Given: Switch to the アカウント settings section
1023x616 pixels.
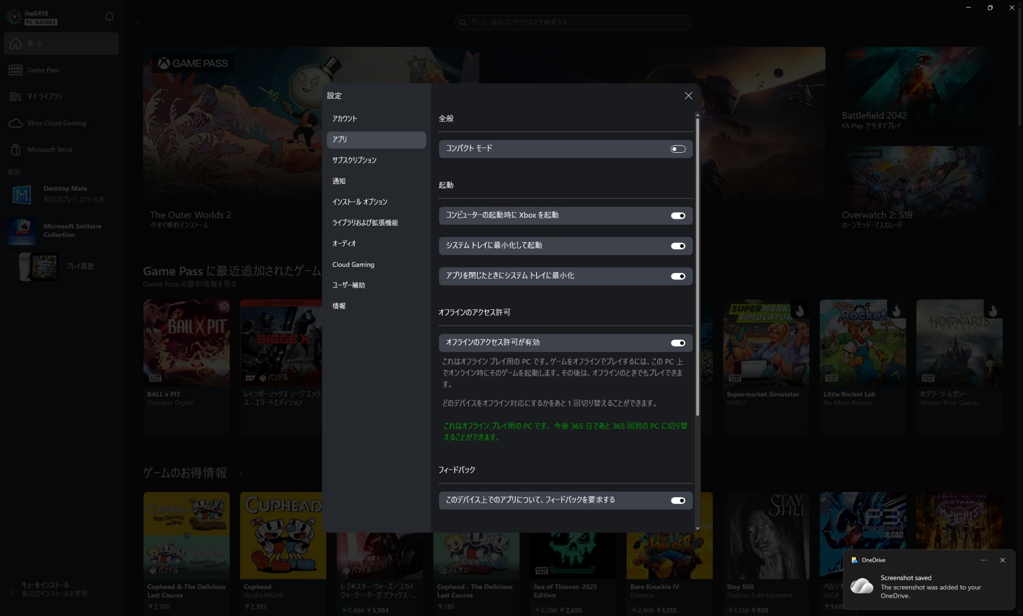Looking at the screenshot, I should click(344, 118).
